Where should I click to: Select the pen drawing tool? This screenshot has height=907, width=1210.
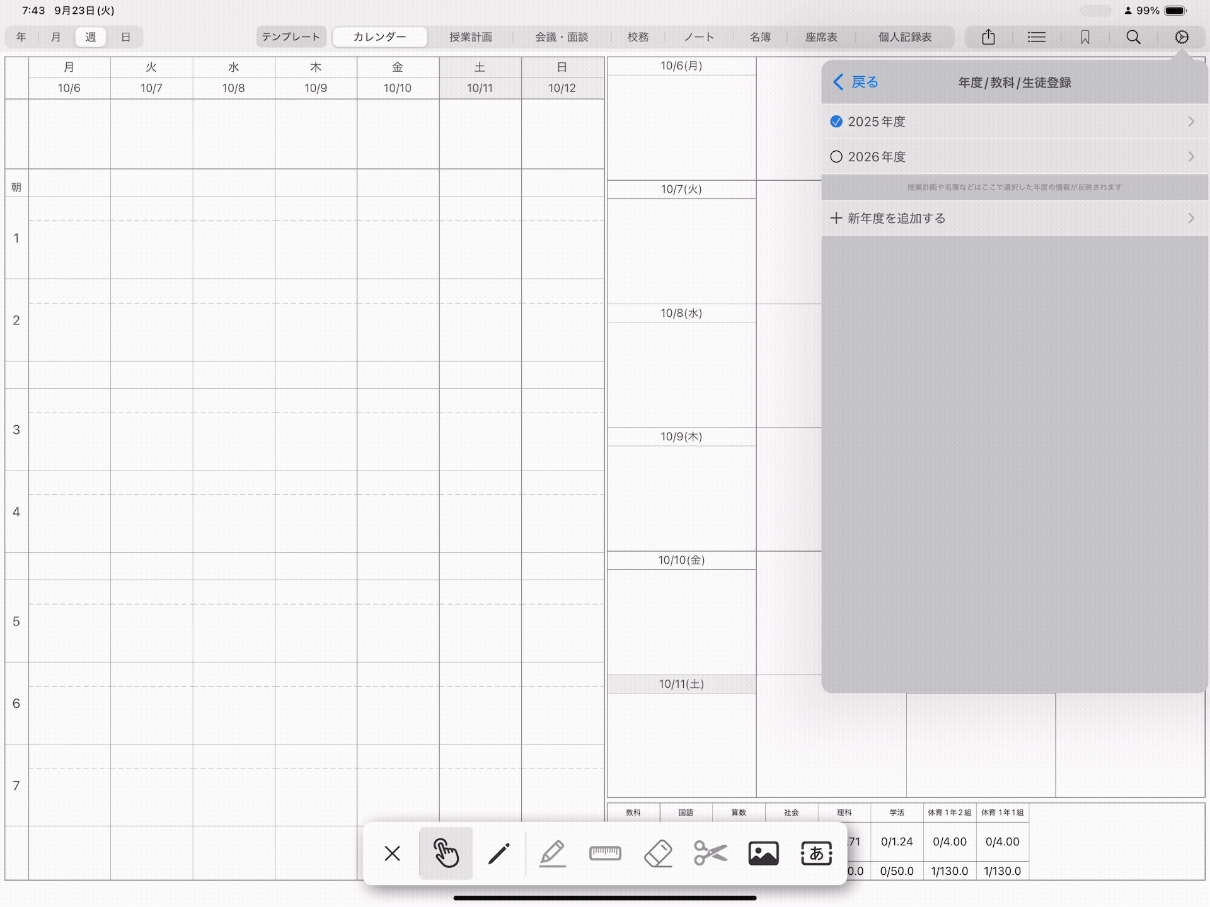[x=498, y=854]
